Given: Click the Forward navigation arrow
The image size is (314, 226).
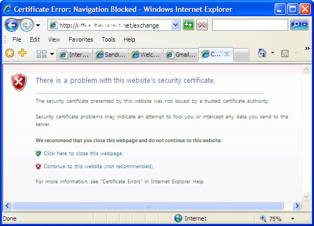Looking at the screenshot, I should (27, 25).
